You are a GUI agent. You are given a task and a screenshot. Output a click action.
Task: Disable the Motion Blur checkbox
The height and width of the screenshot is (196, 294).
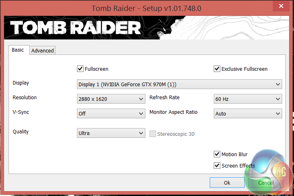pyautogui.click(x=217, y=154)
